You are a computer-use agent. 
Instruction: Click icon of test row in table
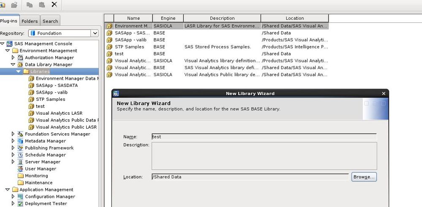click(109, 54)
